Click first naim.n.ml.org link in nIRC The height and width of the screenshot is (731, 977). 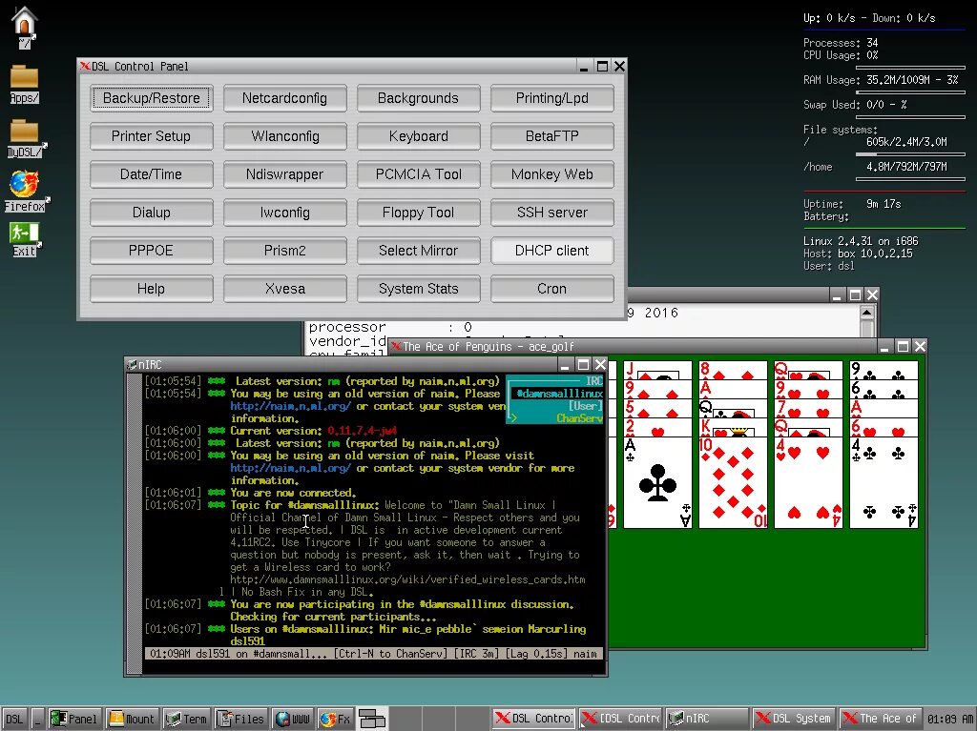[x=290, y=406]
